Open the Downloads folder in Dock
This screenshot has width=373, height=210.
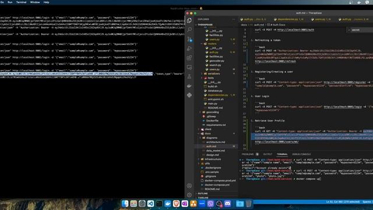pyautogui.click(x=240, y=204)
